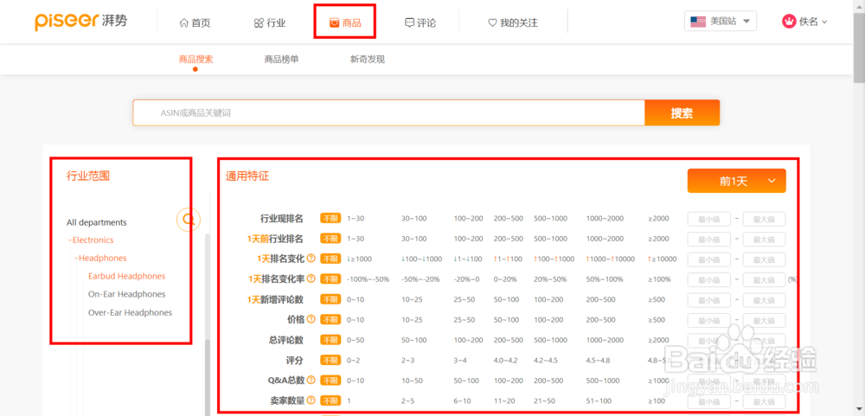Open the 前1天 time range dropdown
The width and height of the screenshot is (865, 416).
click(736, 181)
